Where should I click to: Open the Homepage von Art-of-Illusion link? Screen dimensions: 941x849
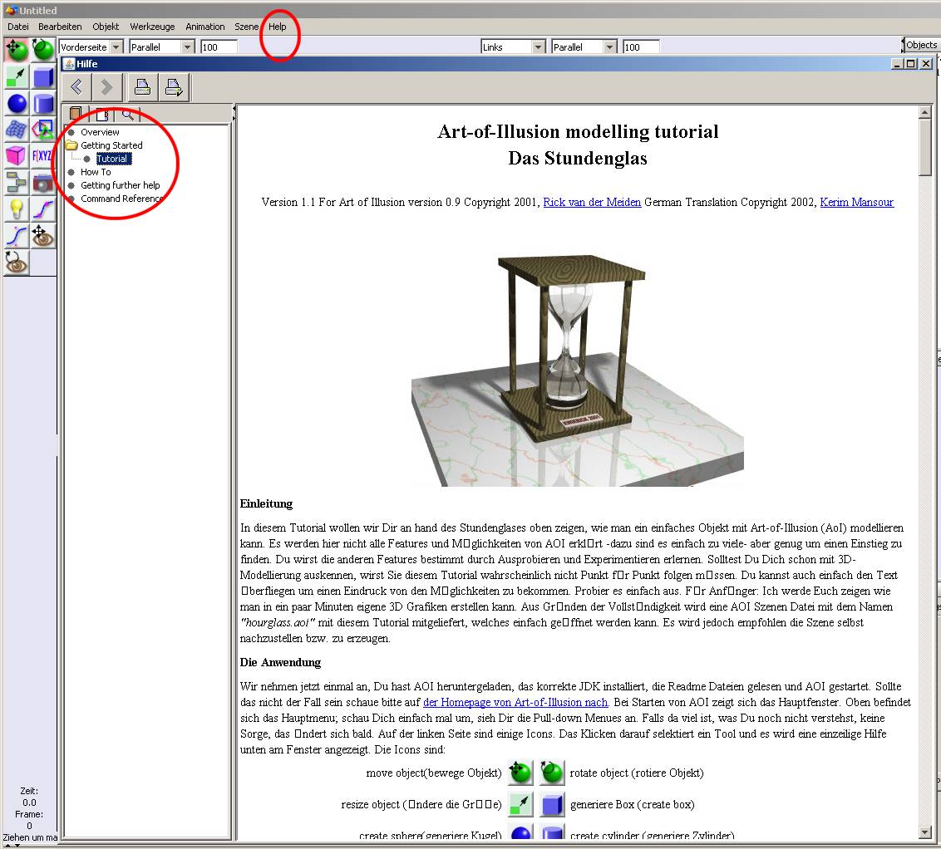click(515, 702)
